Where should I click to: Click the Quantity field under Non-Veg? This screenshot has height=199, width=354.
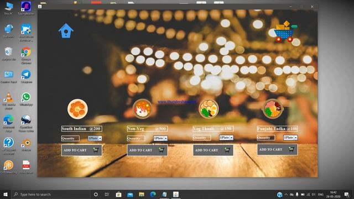pyautogui.click(x=136, y=138)
